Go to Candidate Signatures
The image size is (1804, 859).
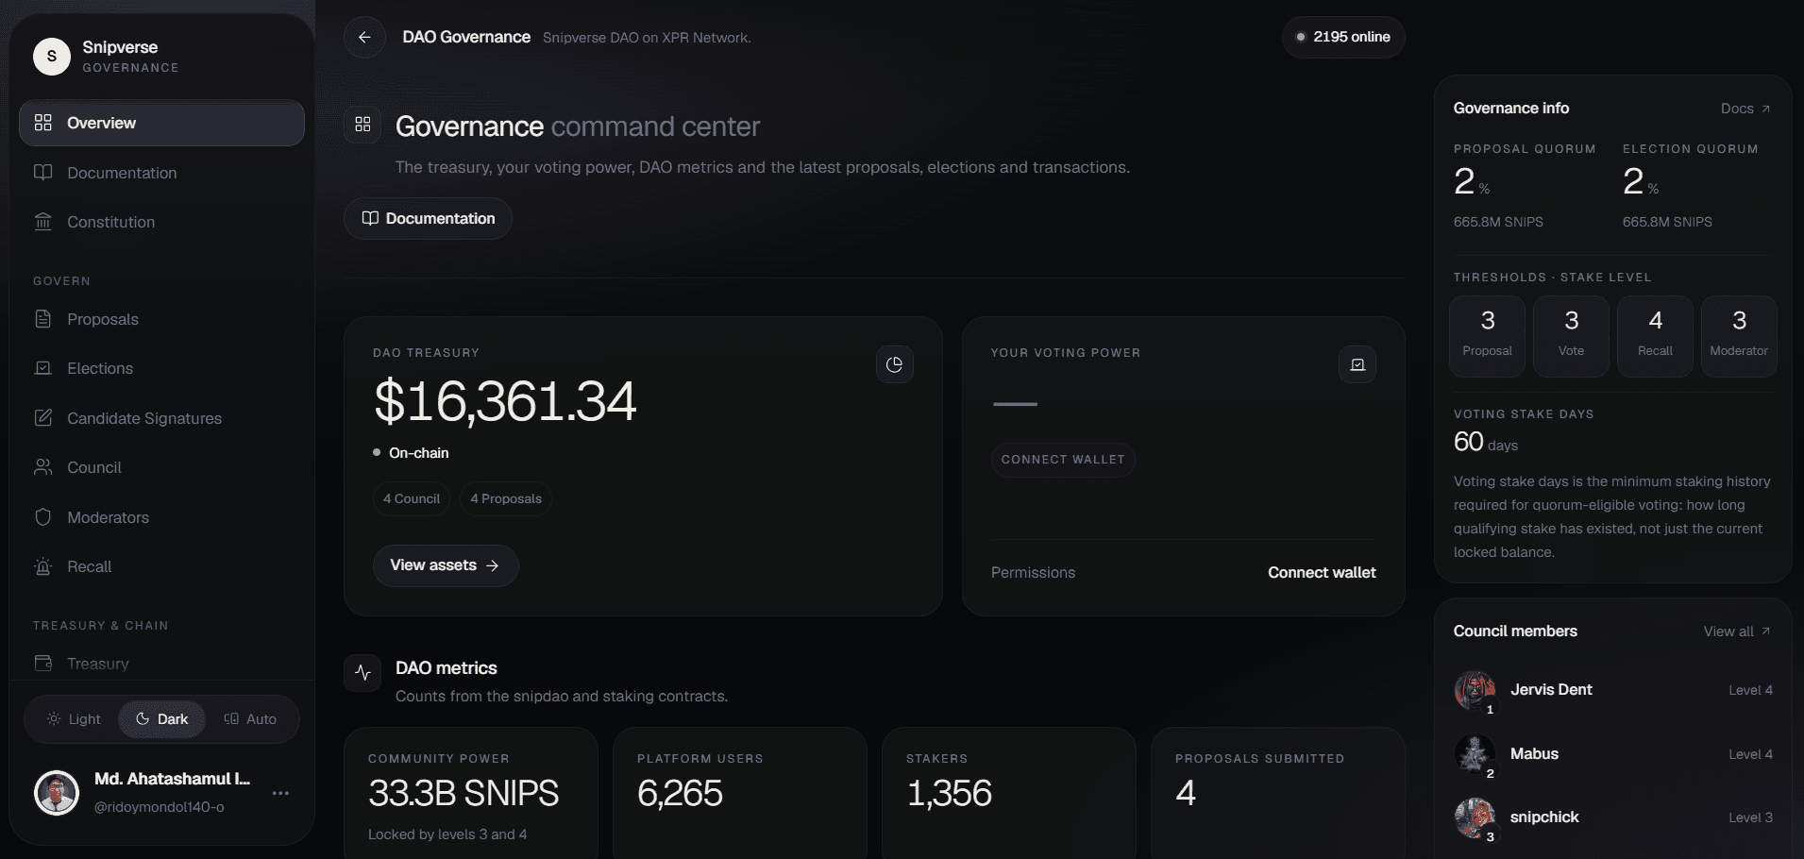[x=161, y=418]
